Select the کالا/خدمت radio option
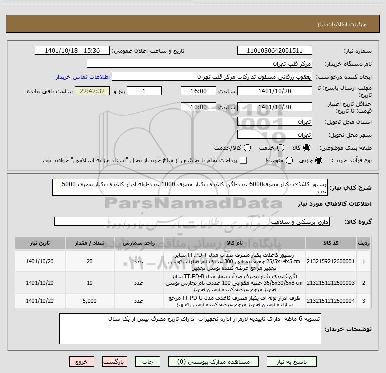The image size is (386, 373). pos(247,148)
